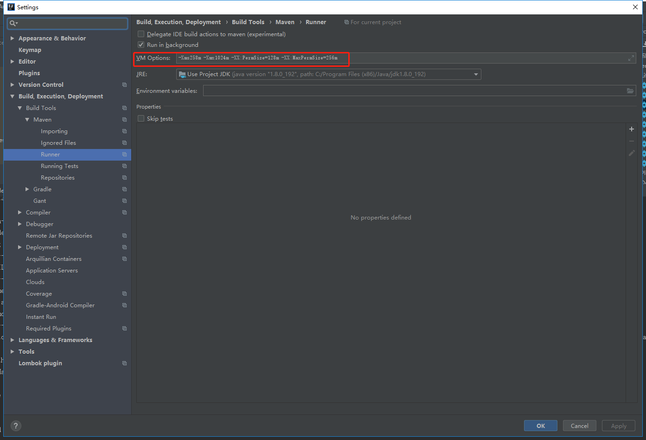Collapse the Build, Execution, Deployment section
This screenshot has width=646, height=440.
tap(13, 96)
